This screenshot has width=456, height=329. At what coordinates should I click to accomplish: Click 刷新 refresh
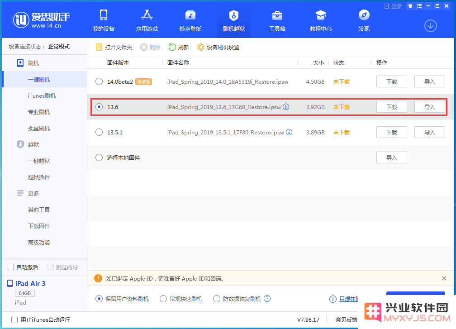pos(179,47)
